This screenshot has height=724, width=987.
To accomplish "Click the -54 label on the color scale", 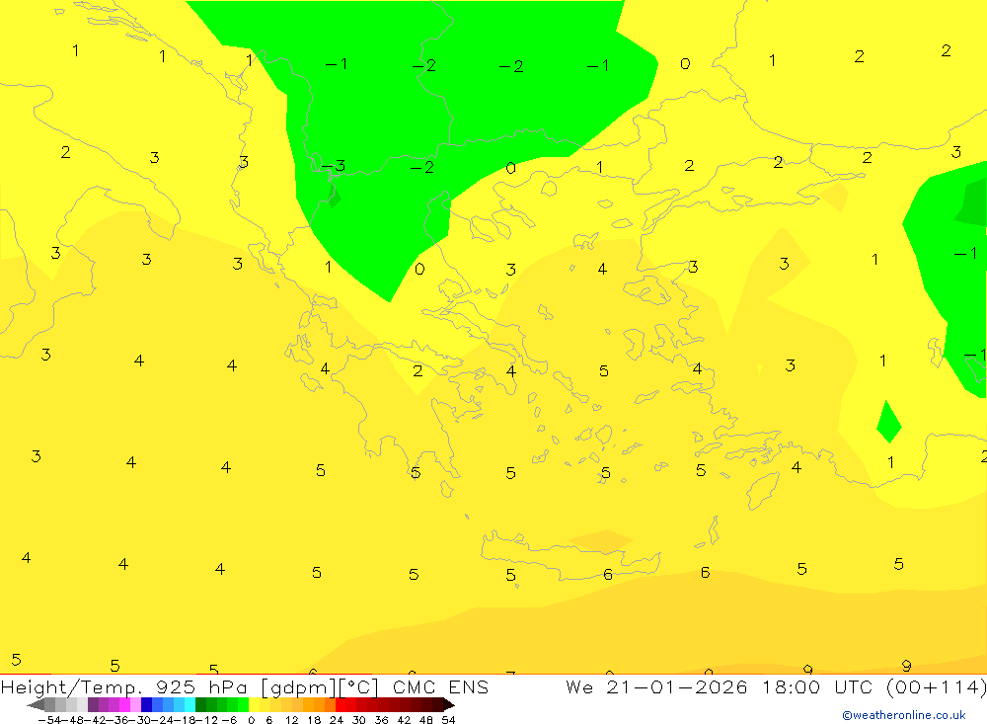I will click(x=50, y=720).
